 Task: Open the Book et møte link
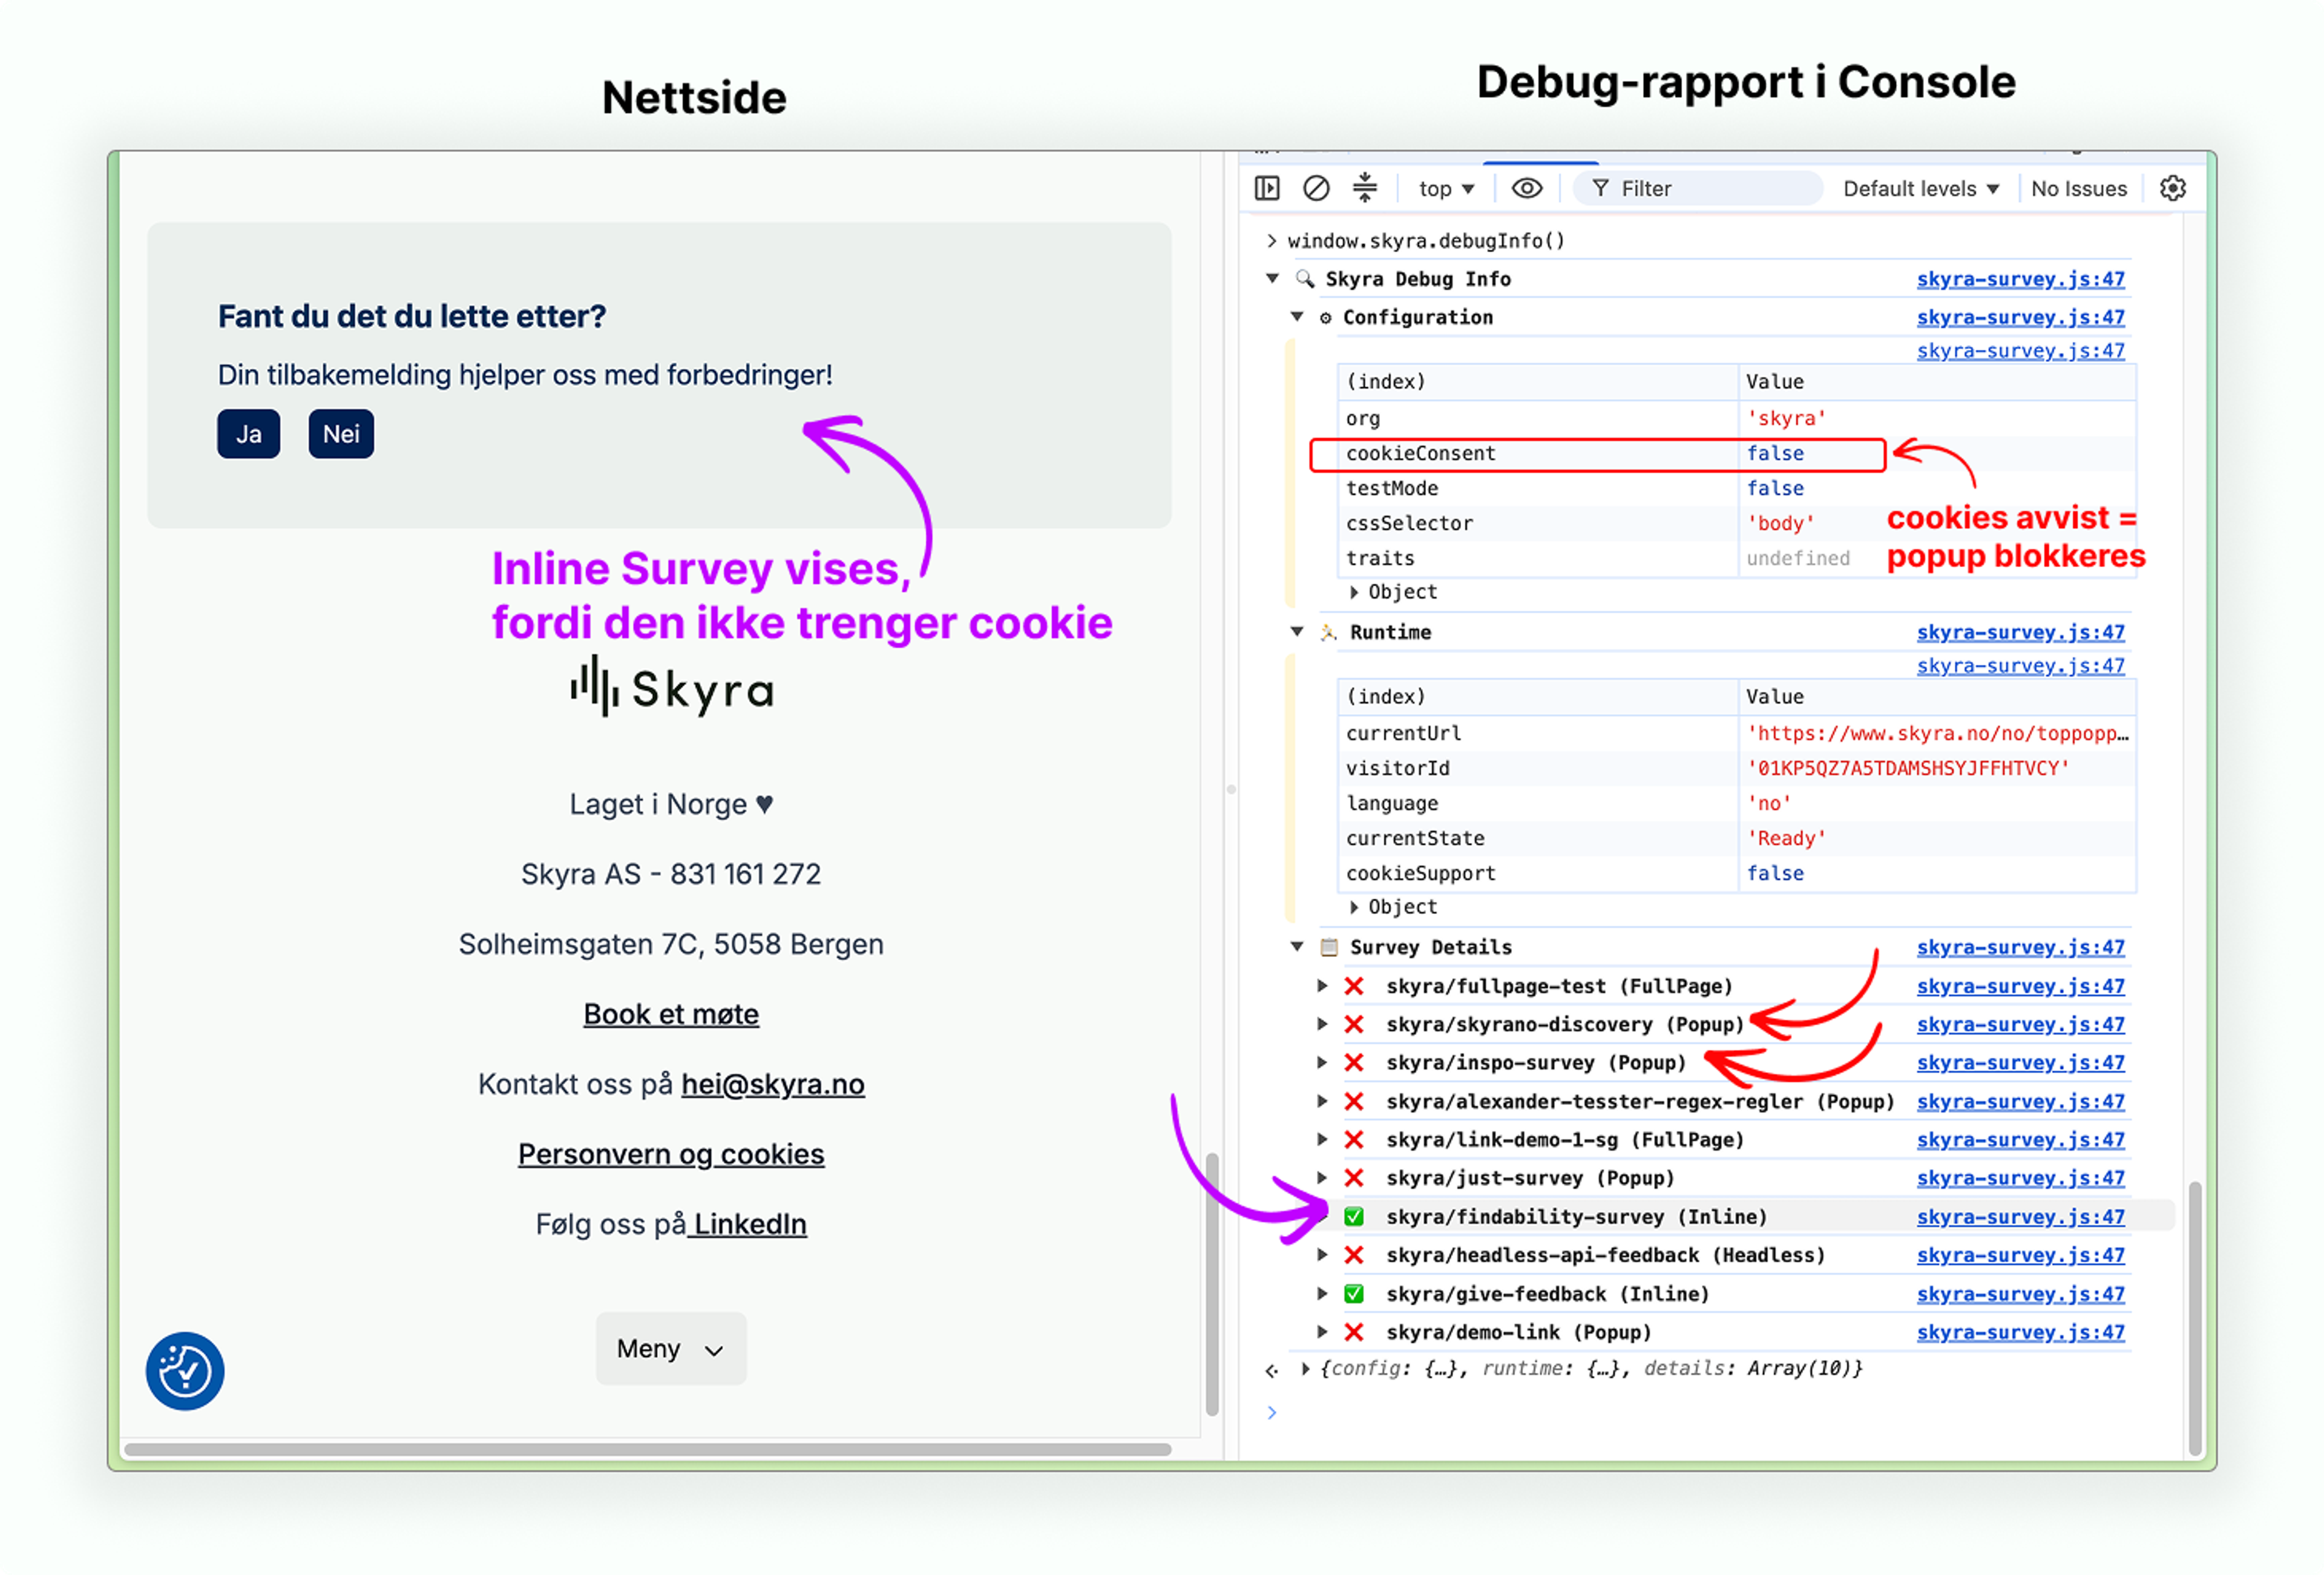point(671,1014)
